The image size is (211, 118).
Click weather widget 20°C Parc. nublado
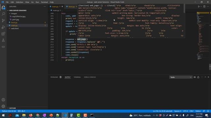(x=140, y=115)
